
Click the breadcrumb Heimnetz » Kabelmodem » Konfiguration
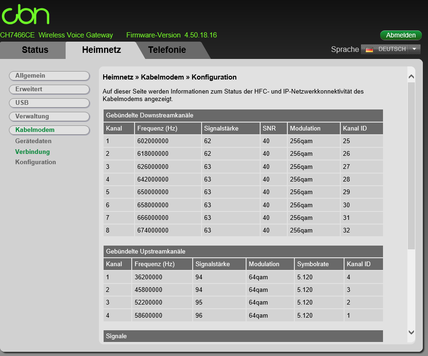click(x=170, y=77)
